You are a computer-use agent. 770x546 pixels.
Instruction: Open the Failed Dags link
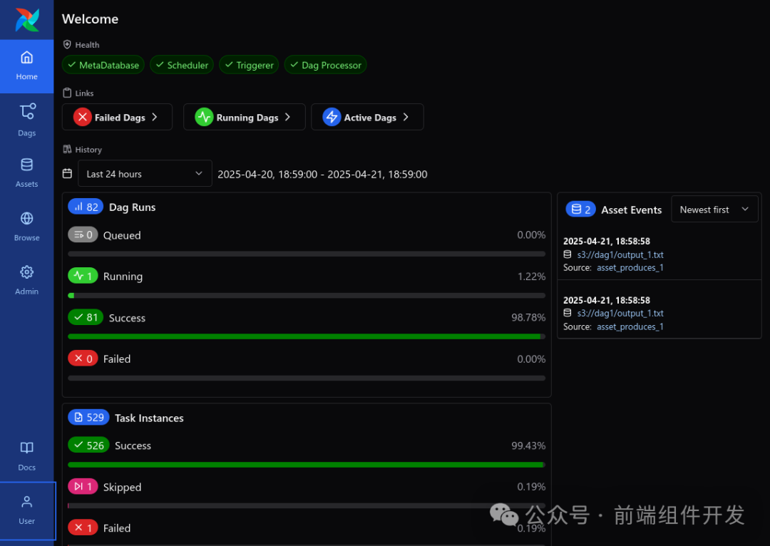click(x=117, y=117)
